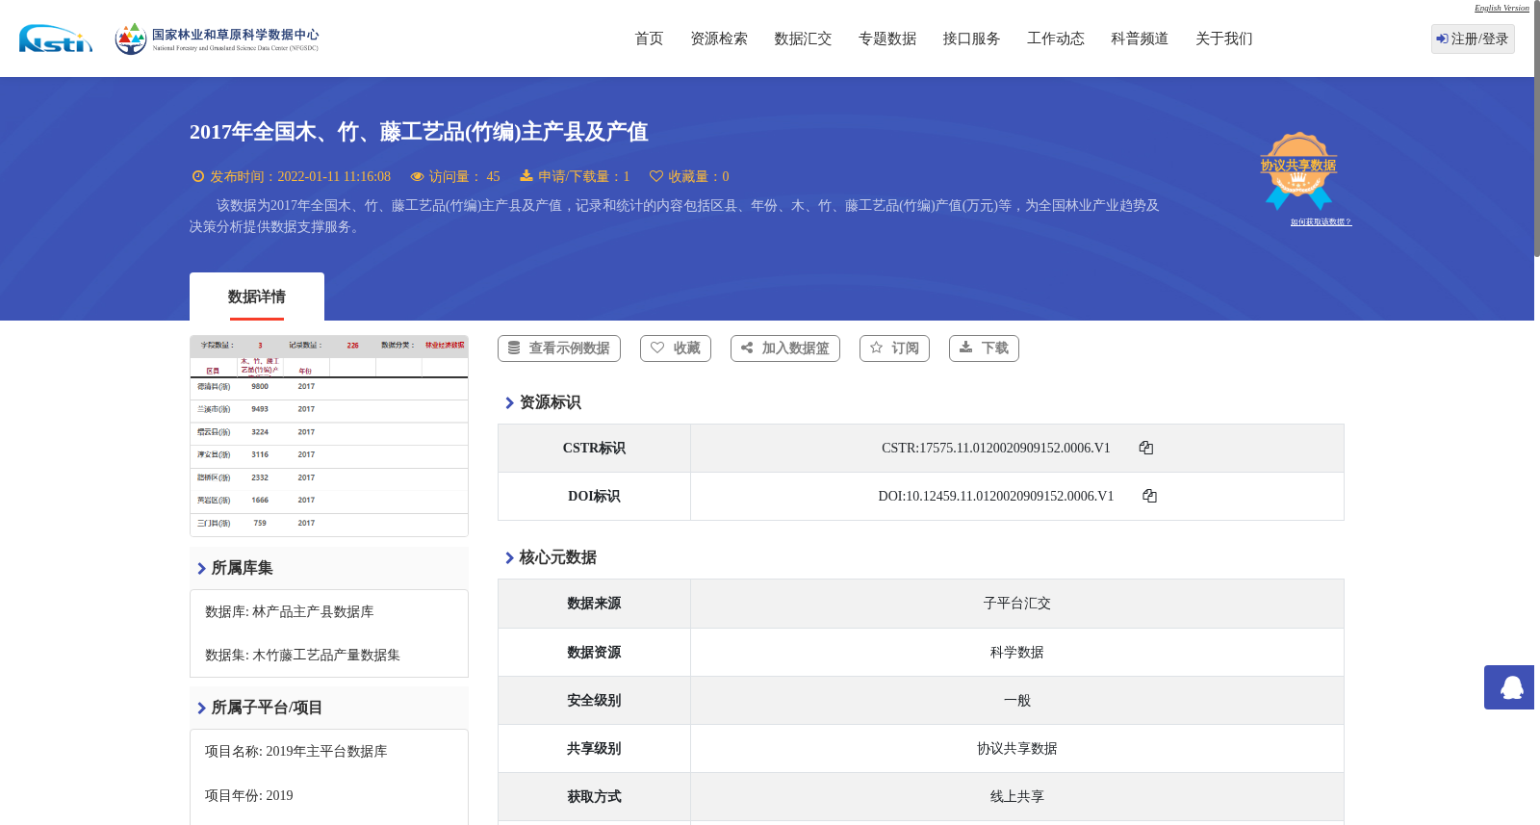Open the 注册/登录 button
The image size is (1540, 825).
[1473, 39]
